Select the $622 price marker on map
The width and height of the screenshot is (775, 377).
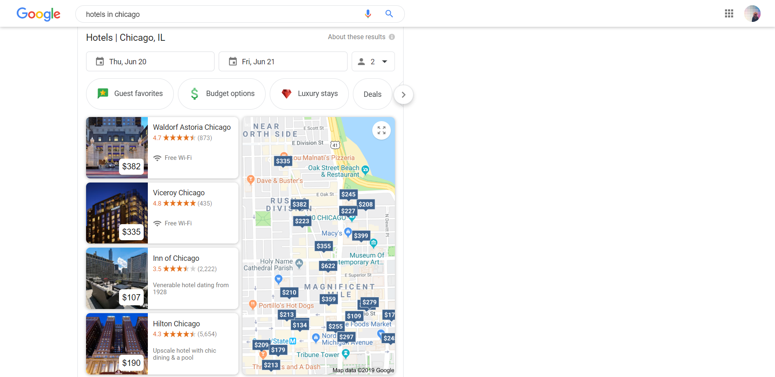328,266
